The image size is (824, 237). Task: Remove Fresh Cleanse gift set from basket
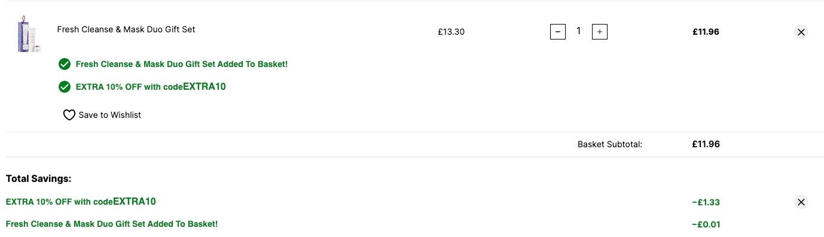[x=801, y=32]
